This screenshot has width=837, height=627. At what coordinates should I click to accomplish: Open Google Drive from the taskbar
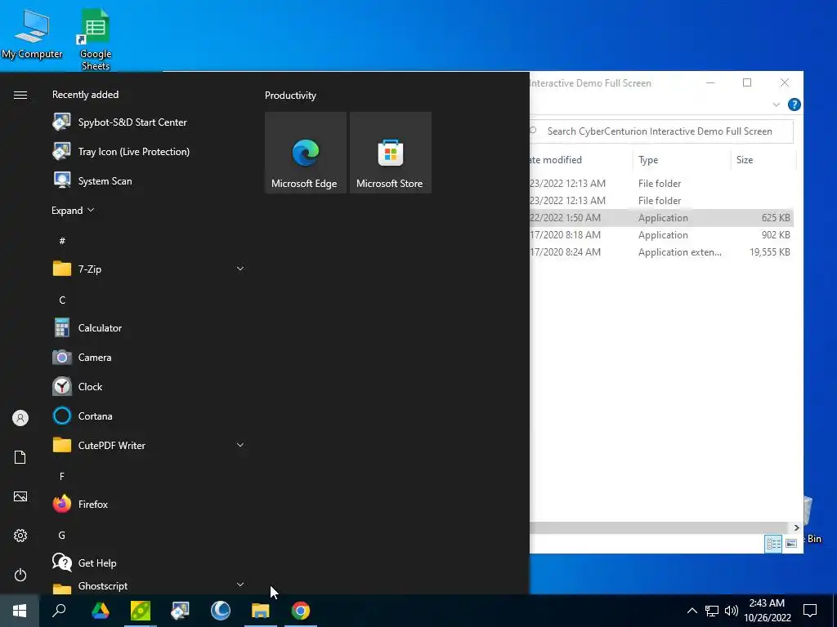(x=100, y=611)
